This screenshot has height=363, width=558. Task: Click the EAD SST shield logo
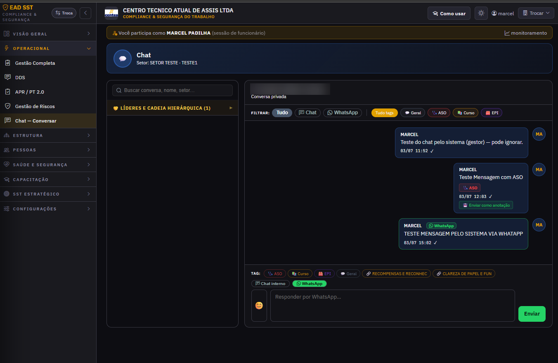5,7
